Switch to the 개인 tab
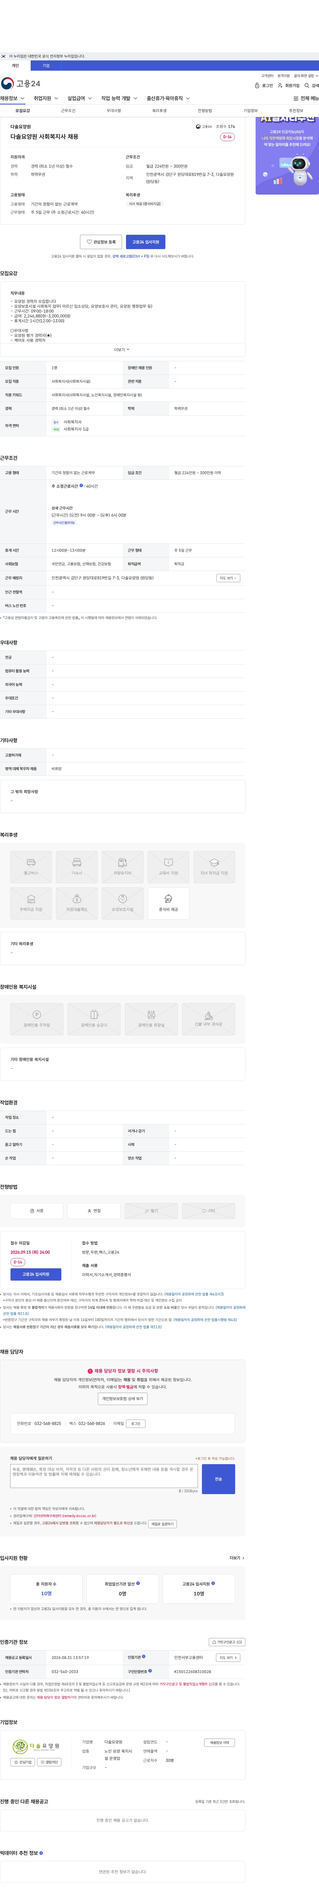Viewport: 319px width, 1894px height. coord(15,66)
